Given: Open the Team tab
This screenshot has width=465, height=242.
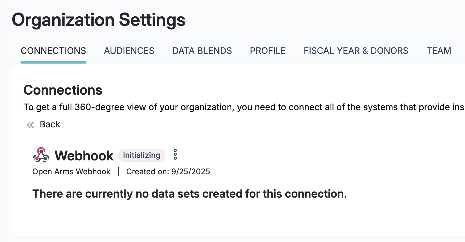Looking at the screenshot, I should 439,51.
